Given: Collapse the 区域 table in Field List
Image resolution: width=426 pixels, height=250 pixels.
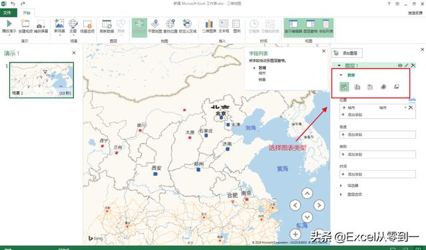Looking at the screenshot, I should click(x=254, y=68).
